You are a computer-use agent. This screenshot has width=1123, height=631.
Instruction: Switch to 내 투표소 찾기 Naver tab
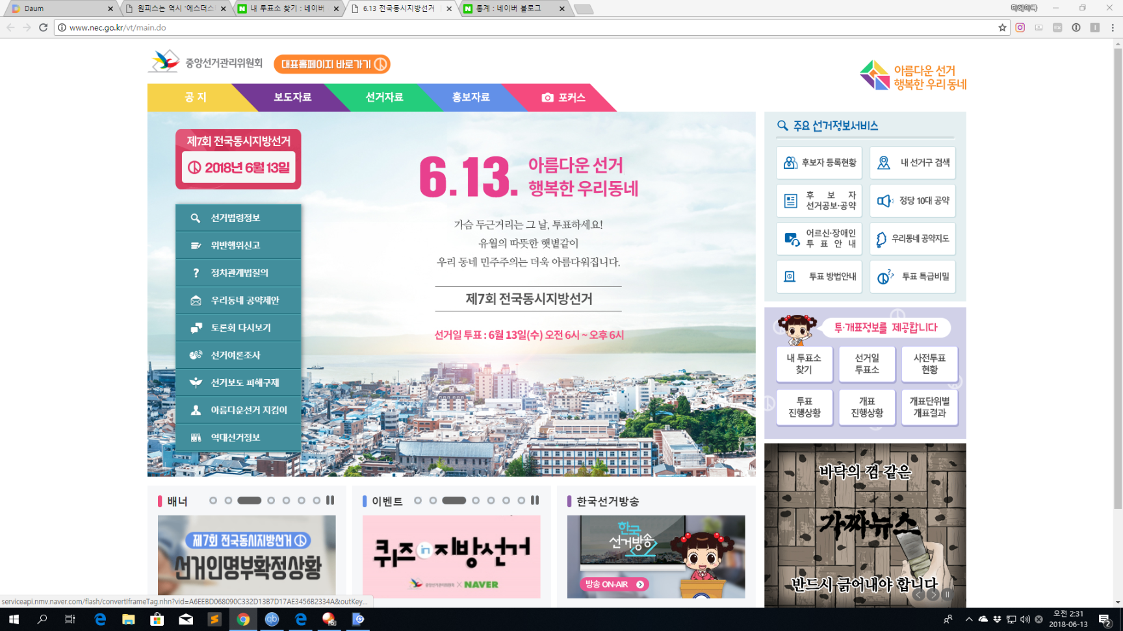289,8
